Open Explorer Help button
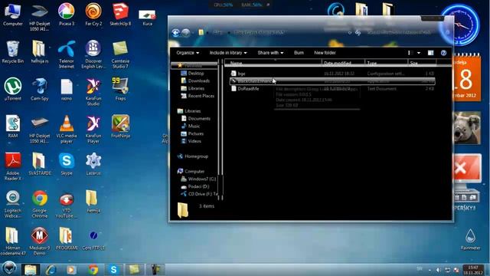 coord(443,53)
